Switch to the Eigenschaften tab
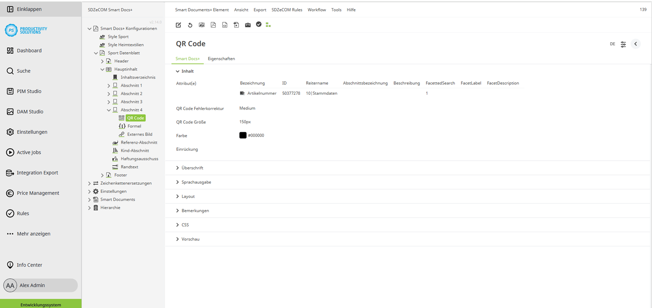652x308 pixels. pos(221,59)
